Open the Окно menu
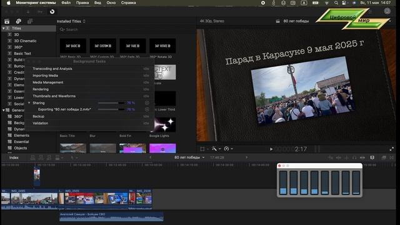This screenshot has height=225, width=400. 111,2
